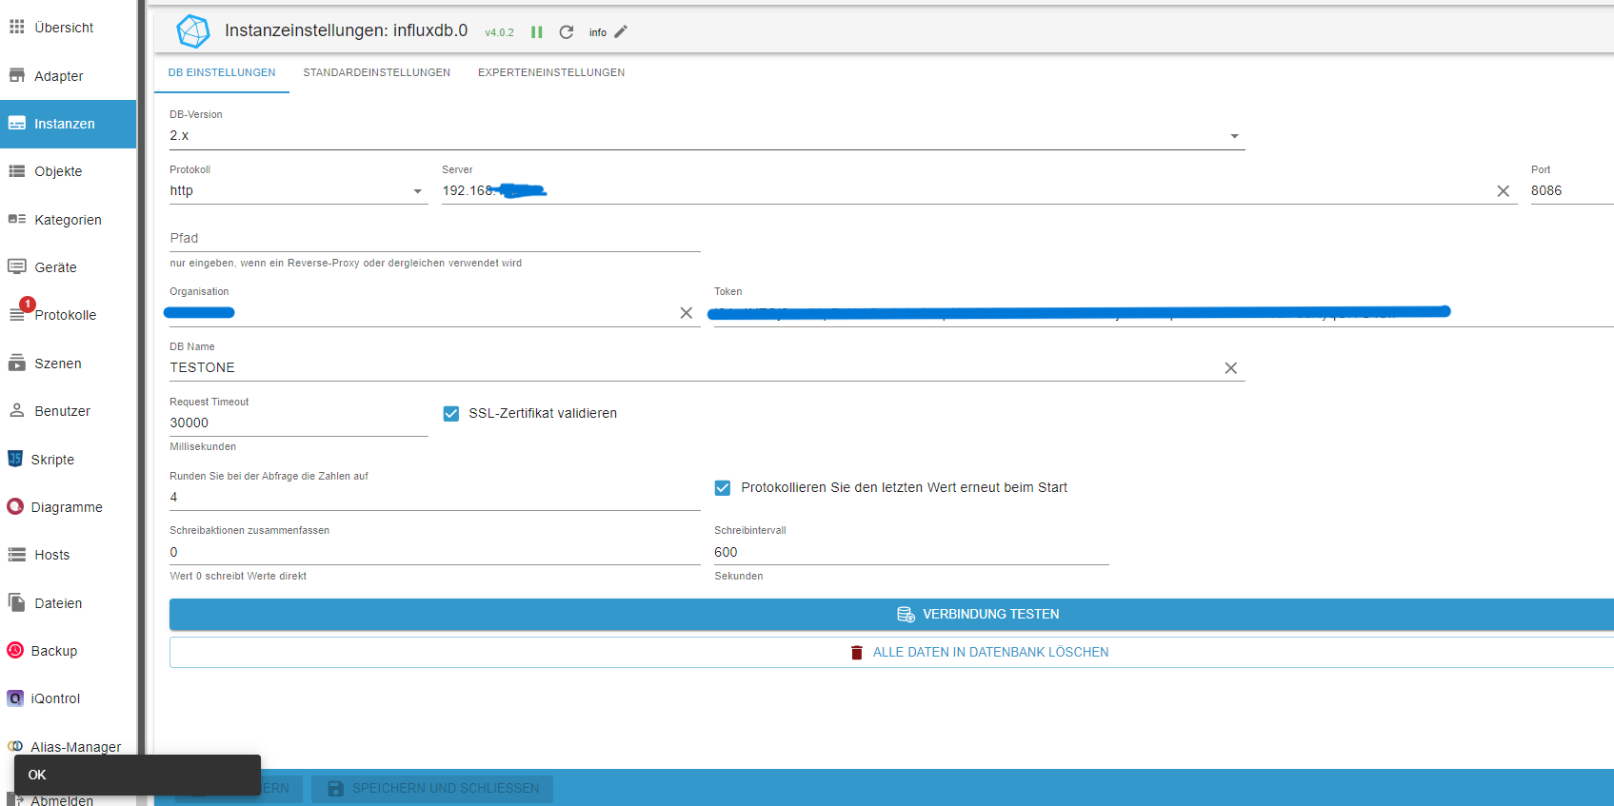Click Request Timeout field 30000
The image size is (1614, 806).
coord(299,423)
